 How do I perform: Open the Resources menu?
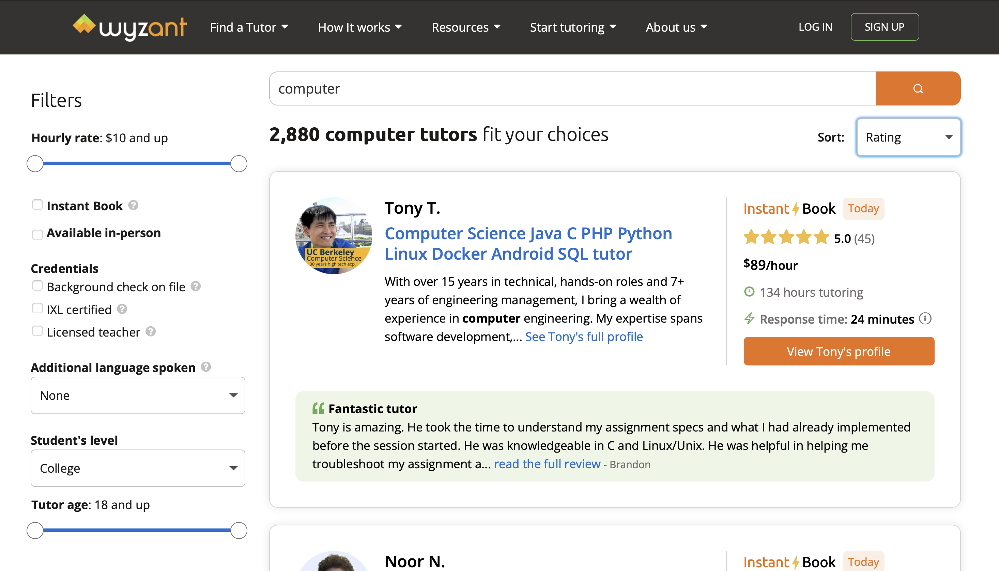point(466,27)
